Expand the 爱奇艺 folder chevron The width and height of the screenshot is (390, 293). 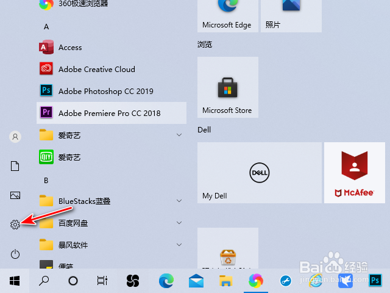179,135
